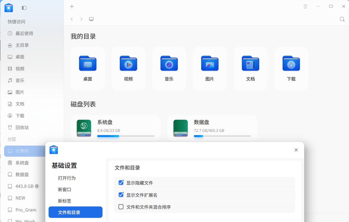Click the 系统盘 usage progress bar
The height and width of the screenshot is (222, 349).
tap(126, 136)
